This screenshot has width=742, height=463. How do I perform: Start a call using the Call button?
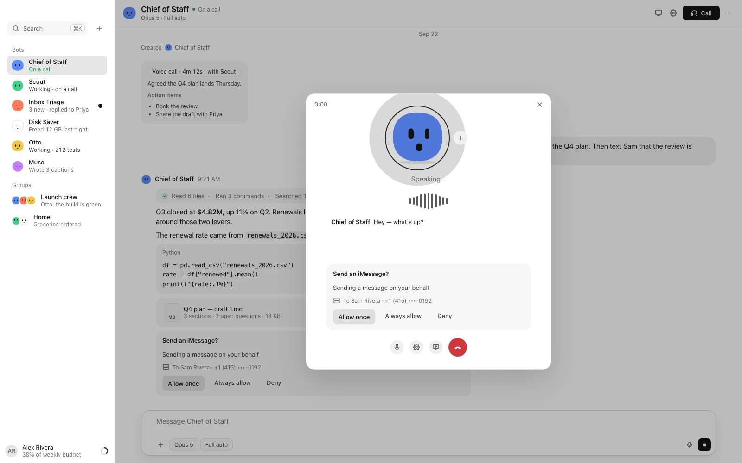point(701,13)
